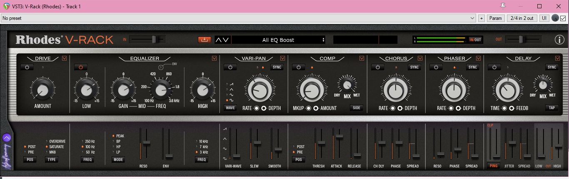Enable the Phaser SYNC button

point(473,67)
